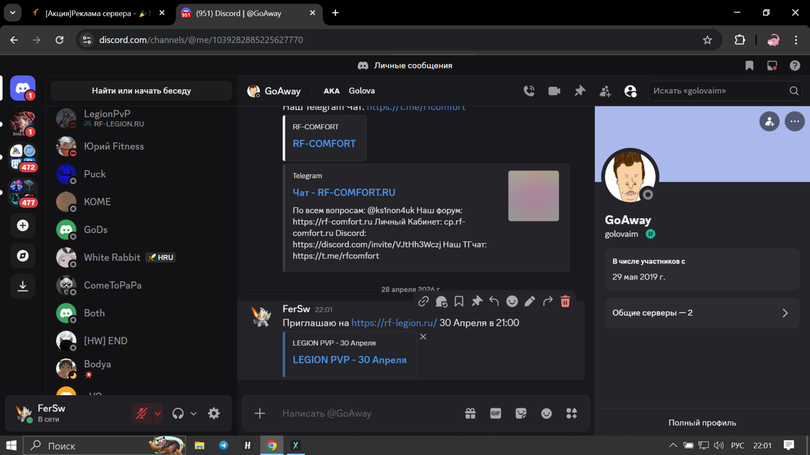
Task: Bookmark the FerSw message
Action: pos(459,301)
